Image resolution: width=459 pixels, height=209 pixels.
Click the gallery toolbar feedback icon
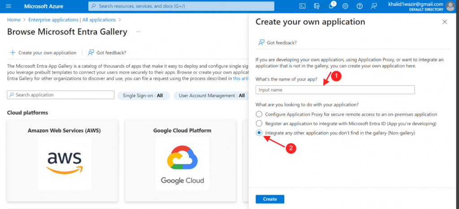pyautogui.click(x=91, y=52)
